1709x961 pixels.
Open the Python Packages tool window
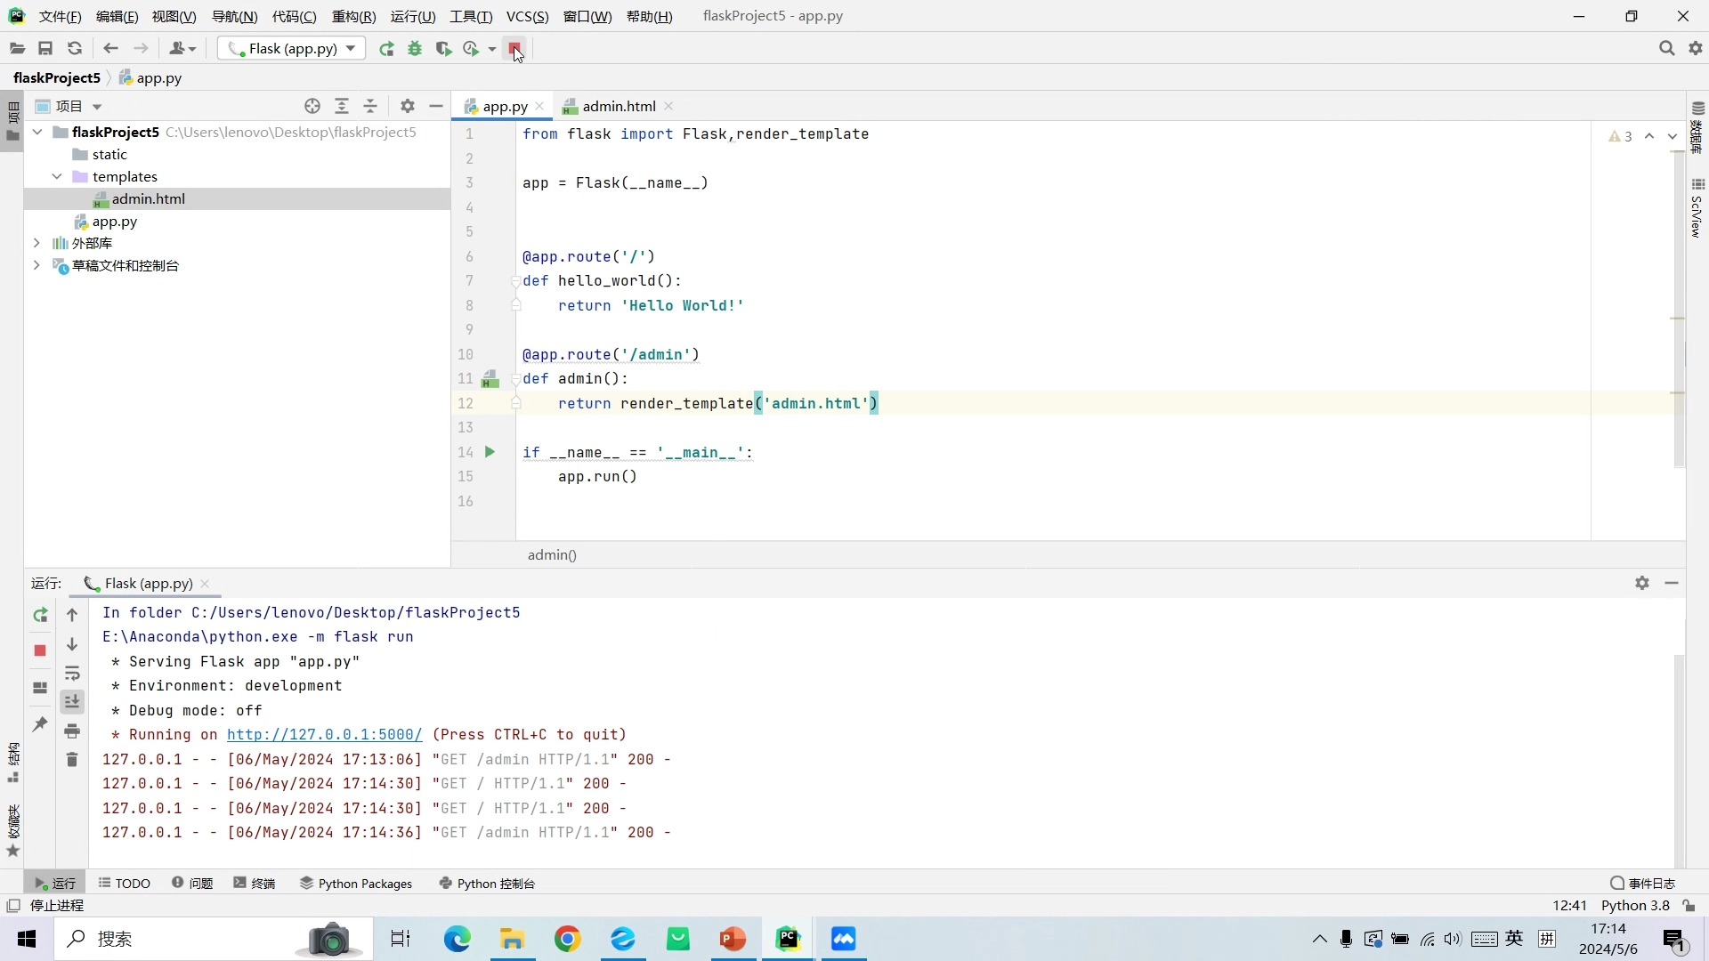[356, 884]
